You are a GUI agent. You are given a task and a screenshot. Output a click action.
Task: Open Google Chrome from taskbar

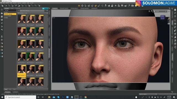click(x=85, y=97)
